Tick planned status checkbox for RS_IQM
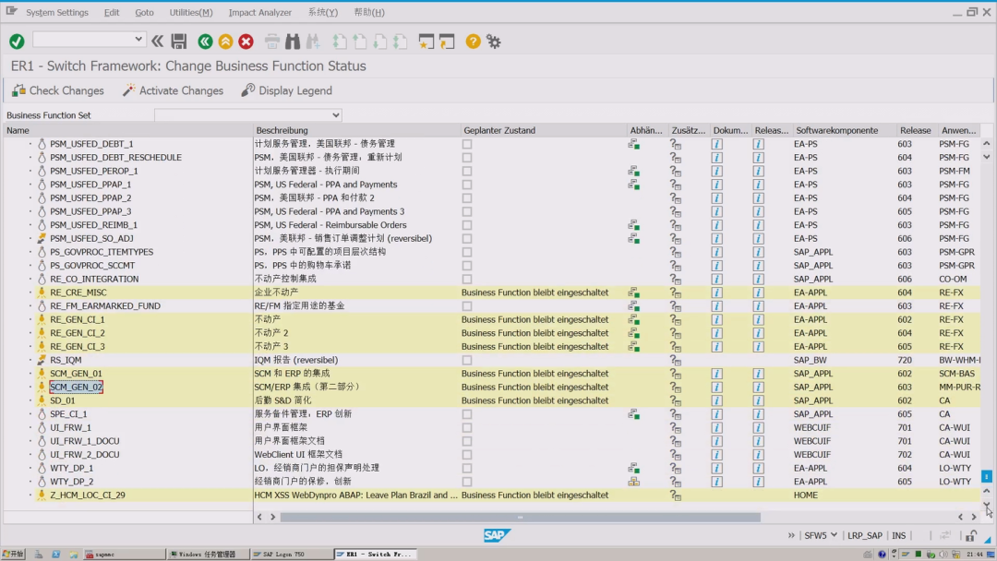The width and height of the screenshot is (997, 561). [467, 360]
